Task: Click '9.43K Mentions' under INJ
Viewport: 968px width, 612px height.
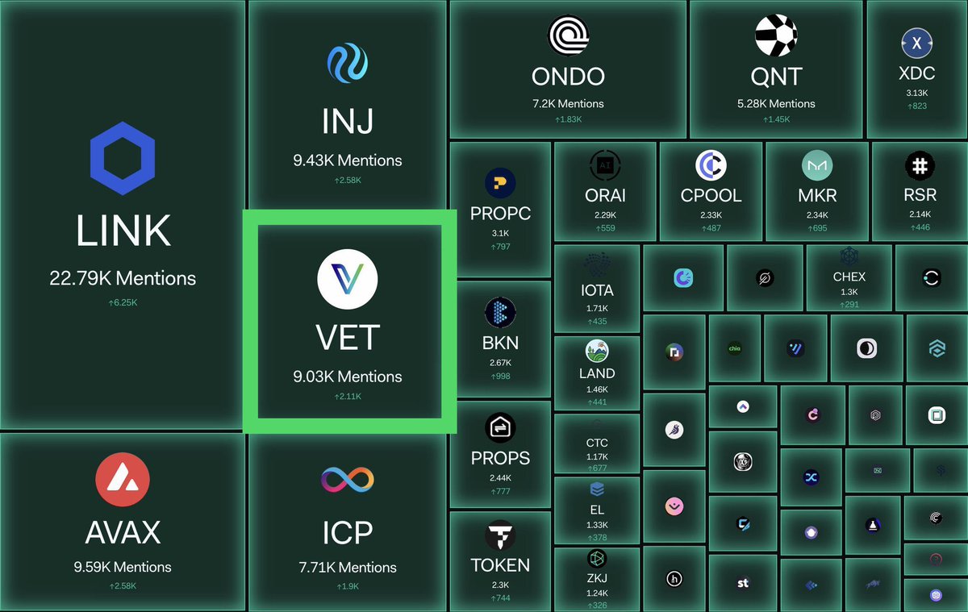Action: [348, 160]
